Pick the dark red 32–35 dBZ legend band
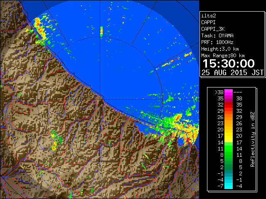Viewport: 266px width, 199px height. click(228, 105)
